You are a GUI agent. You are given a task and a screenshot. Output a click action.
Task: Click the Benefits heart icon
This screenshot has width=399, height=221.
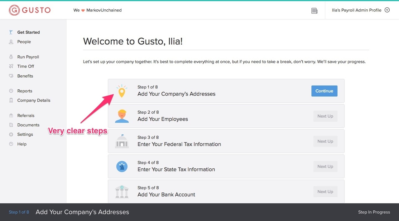(11, 76)
